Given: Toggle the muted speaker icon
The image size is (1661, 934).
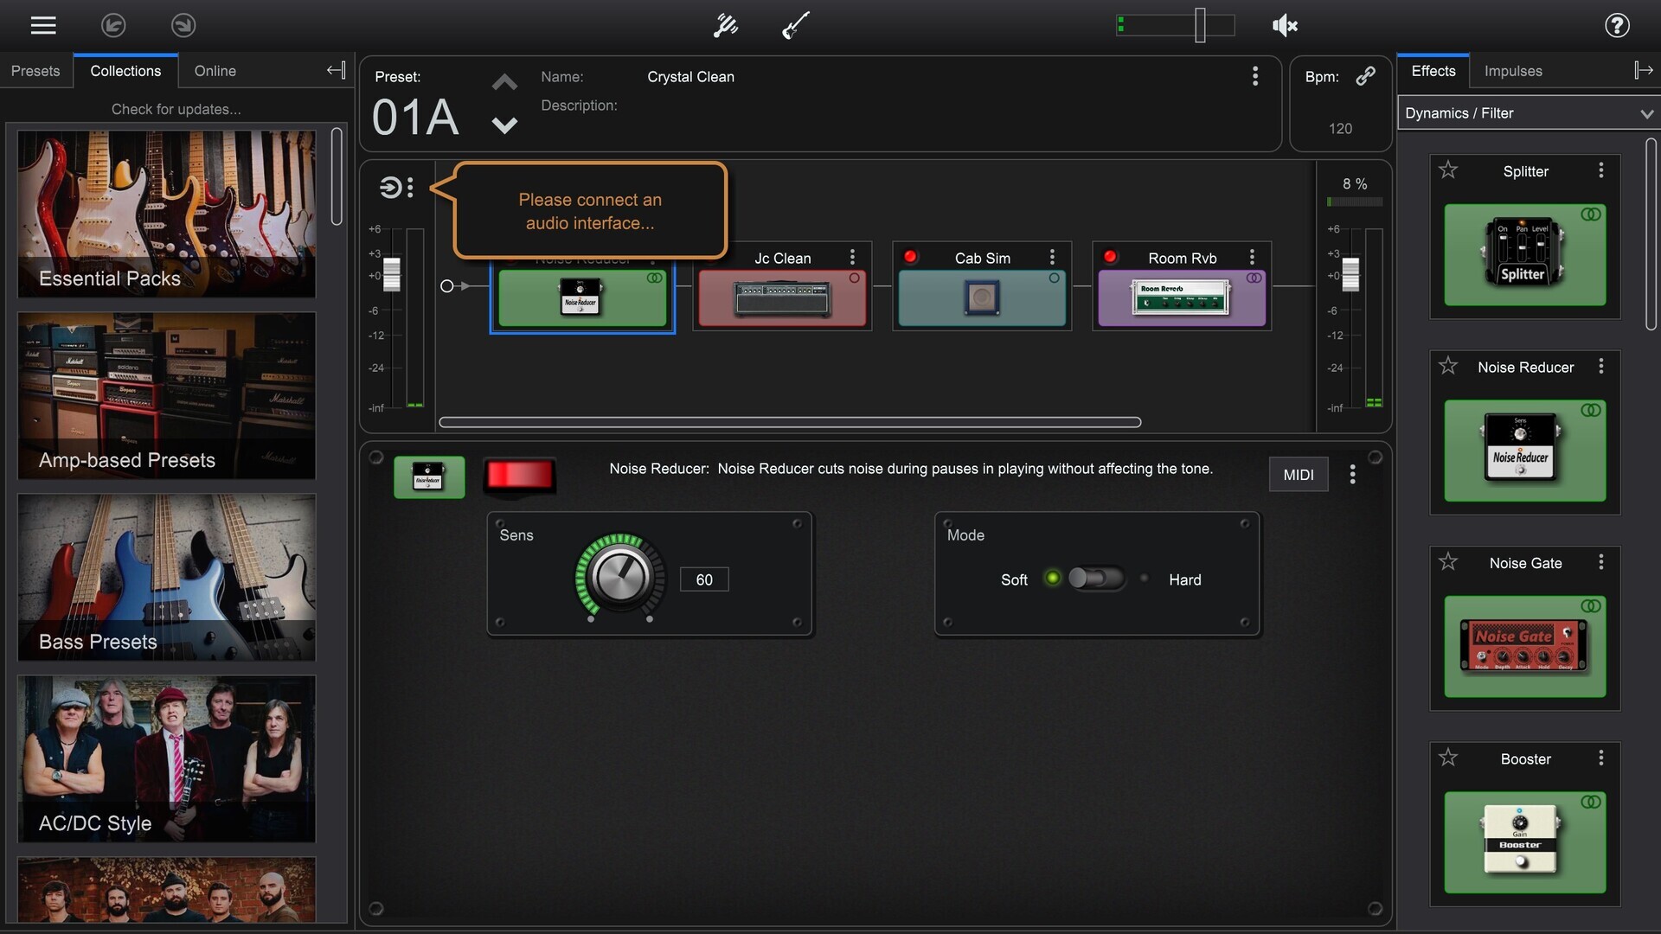Looking at the screenshot, I should coord(1285,26).
